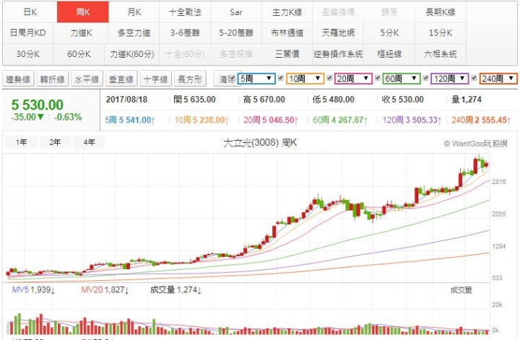Choose the 十字線 crosshair tool

click(x=155, y=79)
